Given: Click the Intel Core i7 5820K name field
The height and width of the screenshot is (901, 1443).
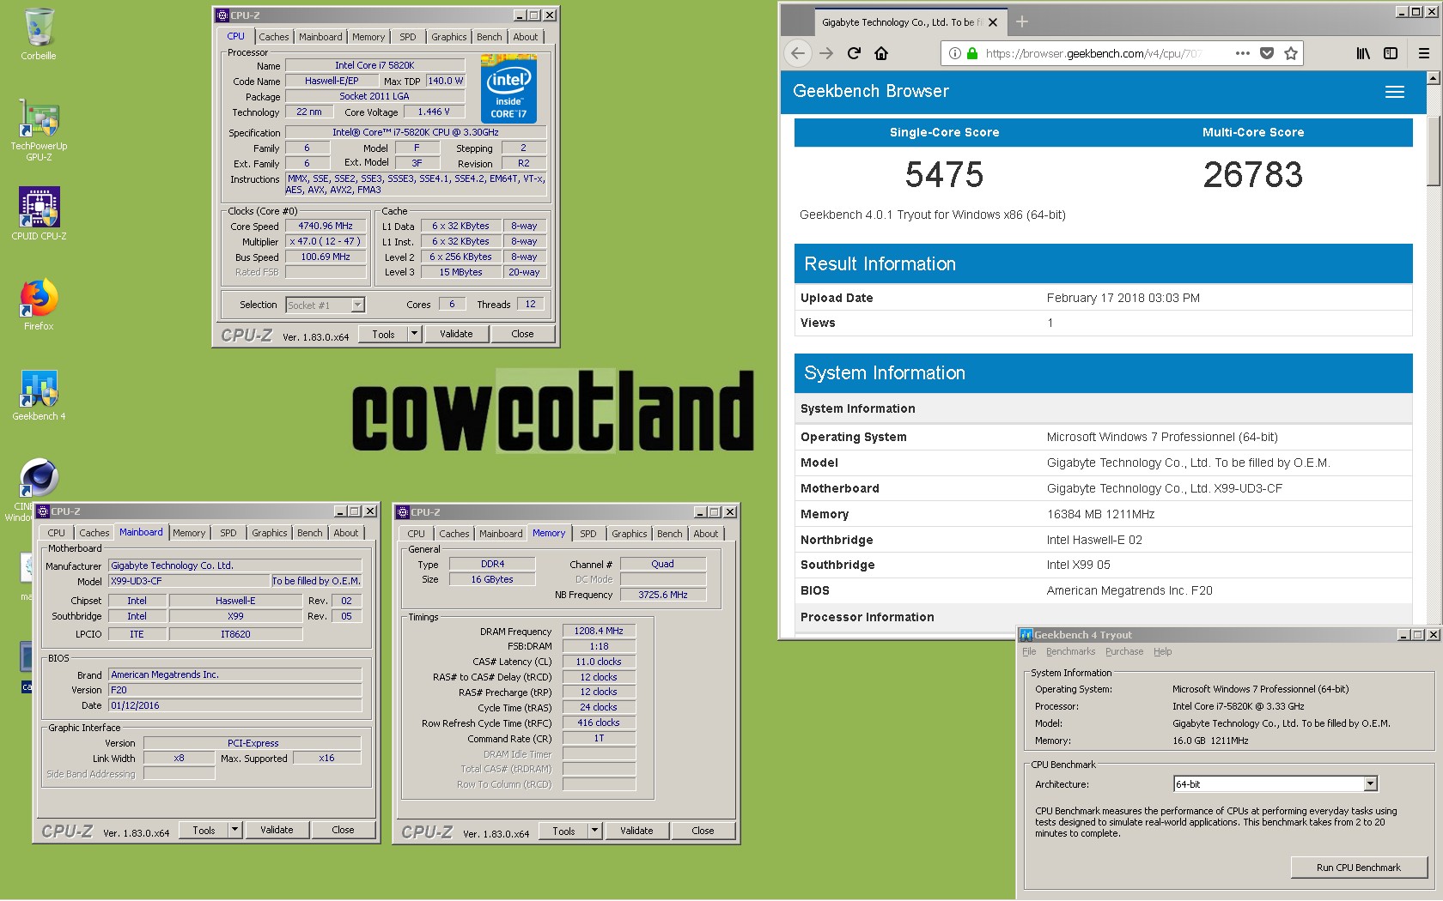Looking at the screenshot, I should click(x=374, y=65).
